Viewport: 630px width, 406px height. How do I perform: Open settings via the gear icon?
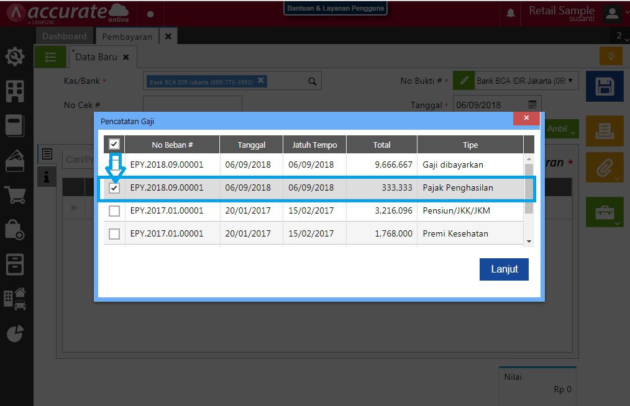(x=15, y=55)
